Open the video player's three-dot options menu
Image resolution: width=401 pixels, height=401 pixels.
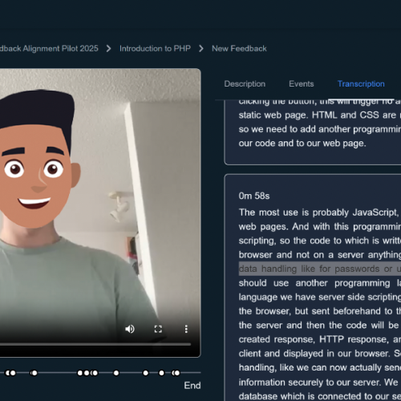point(186,329)
